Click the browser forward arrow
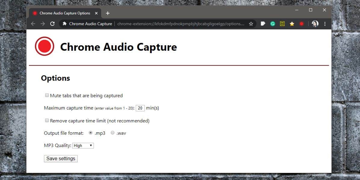The height and width of the screenshot is (180, 360). point(43,24)
